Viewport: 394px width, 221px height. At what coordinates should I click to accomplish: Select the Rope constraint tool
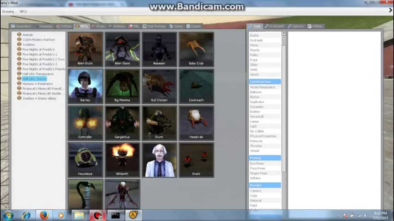pos(254,60)
